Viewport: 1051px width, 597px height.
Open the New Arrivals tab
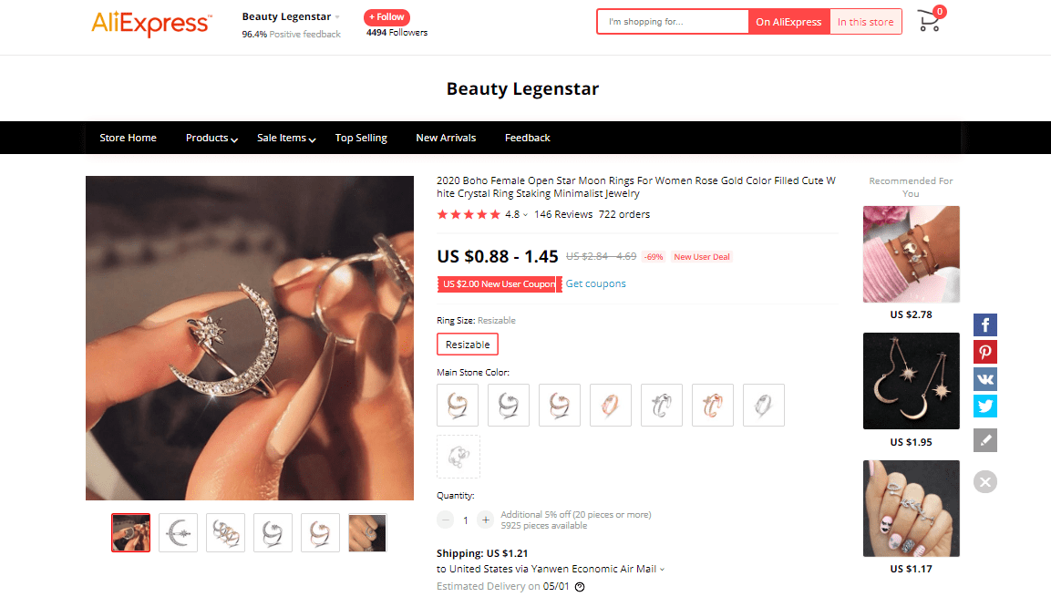pos(446,138)
